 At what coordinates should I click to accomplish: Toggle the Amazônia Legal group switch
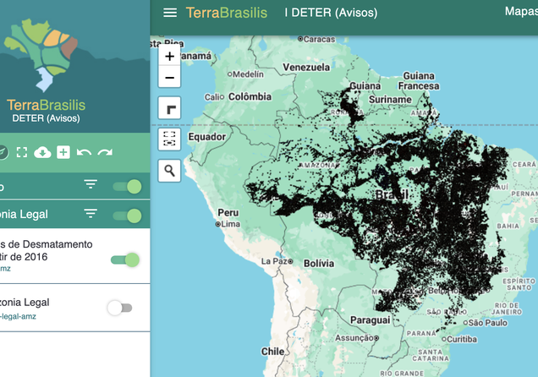(127, 216)
